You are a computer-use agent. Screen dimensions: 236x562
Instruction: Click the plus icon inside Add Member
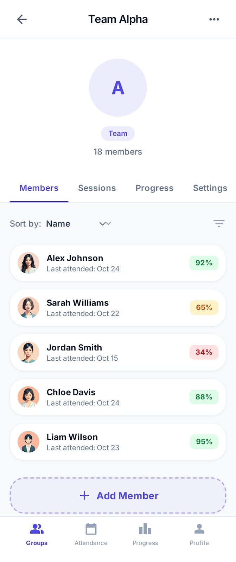point(84,496)
